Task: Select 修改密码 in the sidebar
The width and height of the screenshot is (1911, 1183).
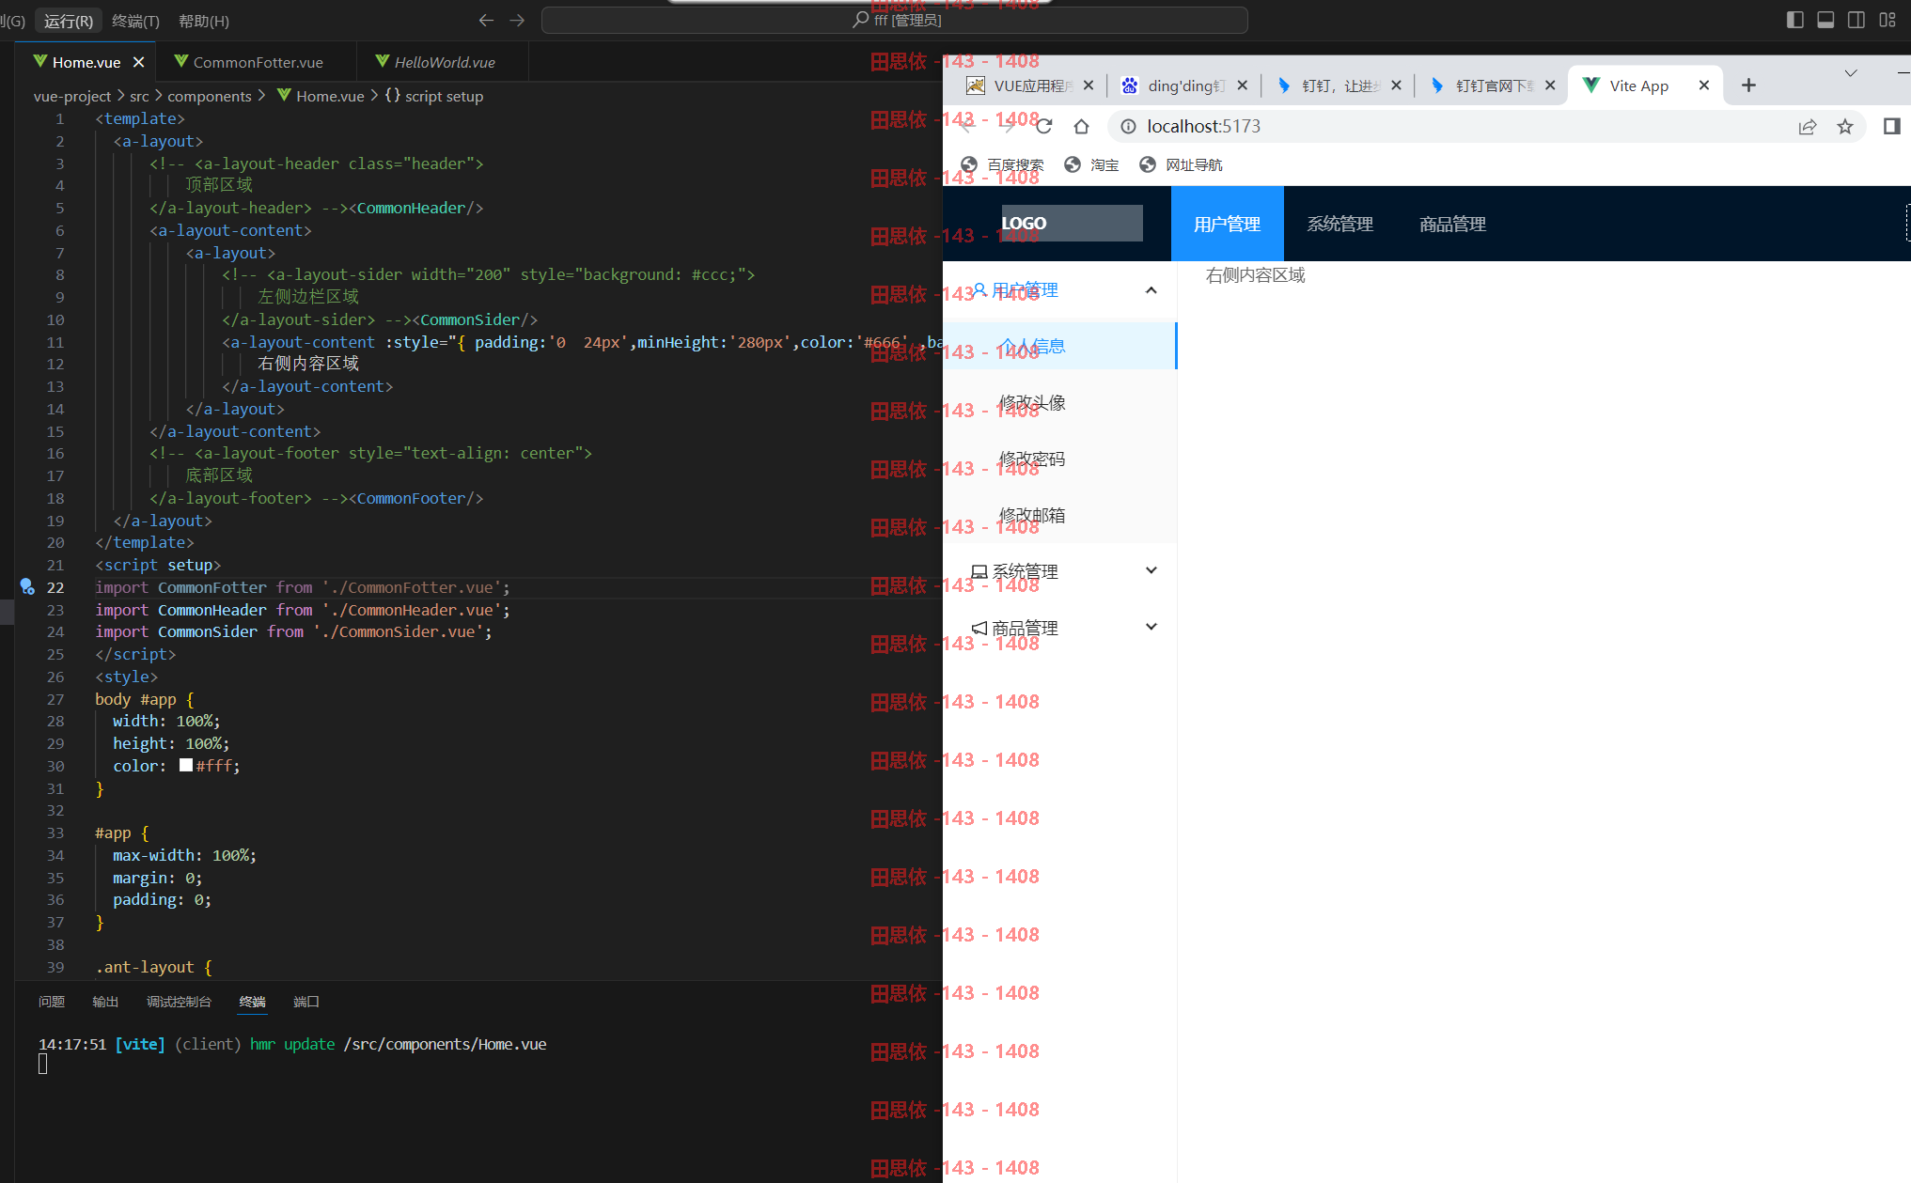Action: pos(1060,459)
